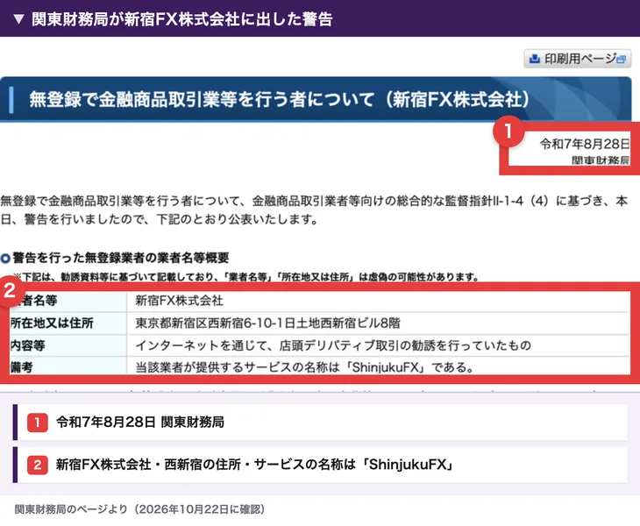Click the legend item 令和7年8月28日 関東財務局

click(x=320, y=422)
